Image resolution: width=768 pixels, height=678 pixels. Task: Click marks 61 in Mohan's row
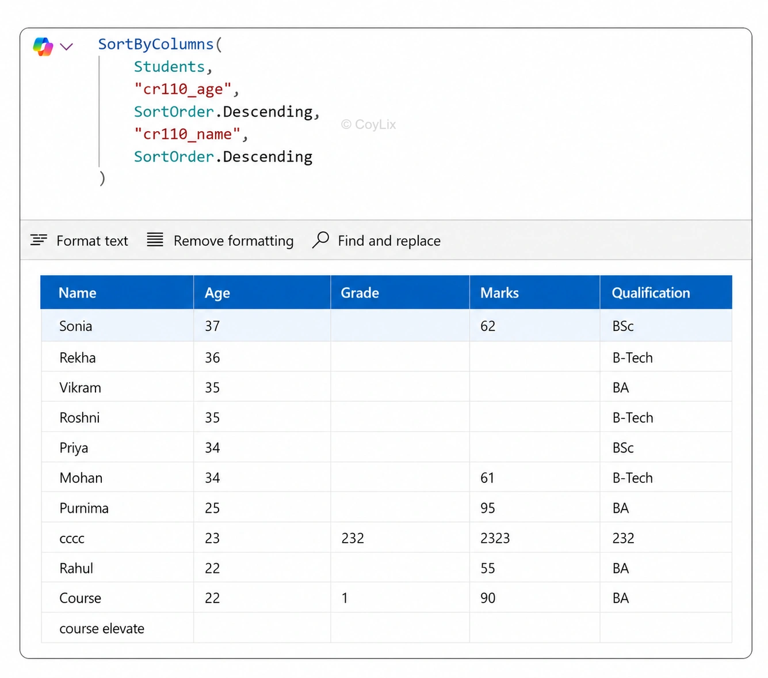487,478
